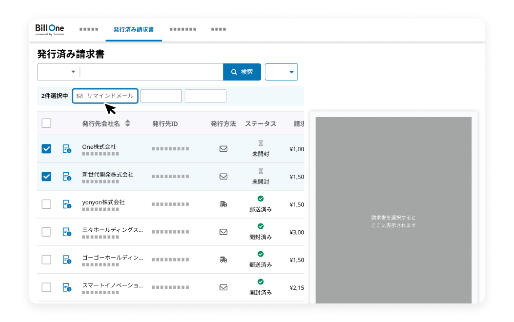Toggle the select-all checkbox in table header
Screen dimensions: 514x322
point(46,123)
